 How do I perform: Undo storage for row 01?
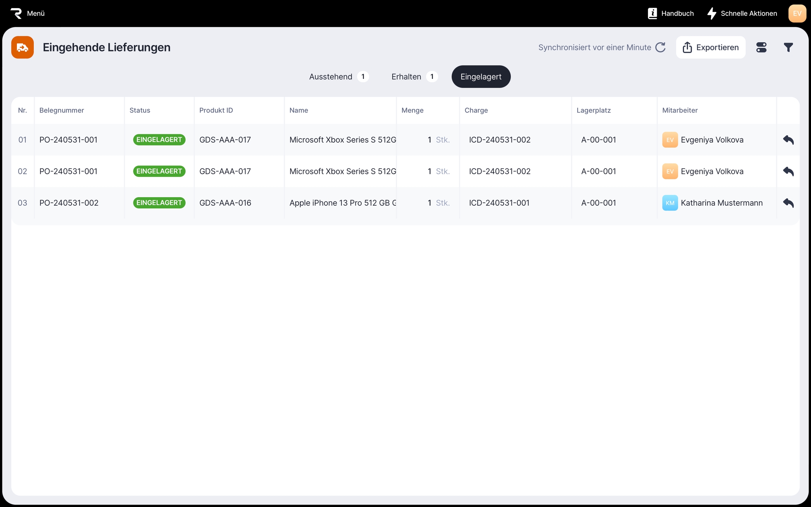point(788,140)
